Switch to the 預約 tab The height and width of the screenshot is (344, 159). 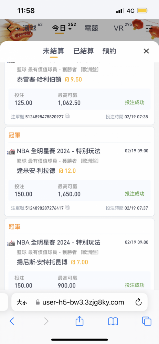pyautogui.click(x=109, y=51)
